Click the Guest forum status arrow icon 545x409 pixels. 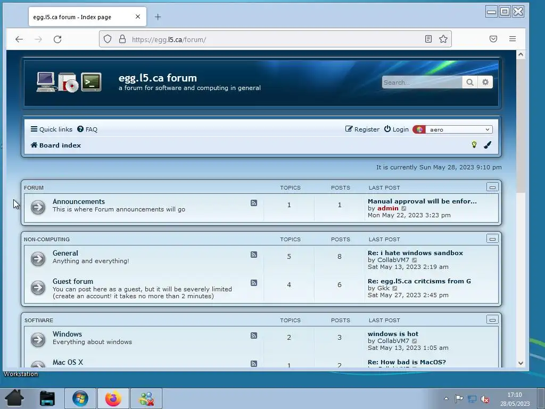coord(38,287)
